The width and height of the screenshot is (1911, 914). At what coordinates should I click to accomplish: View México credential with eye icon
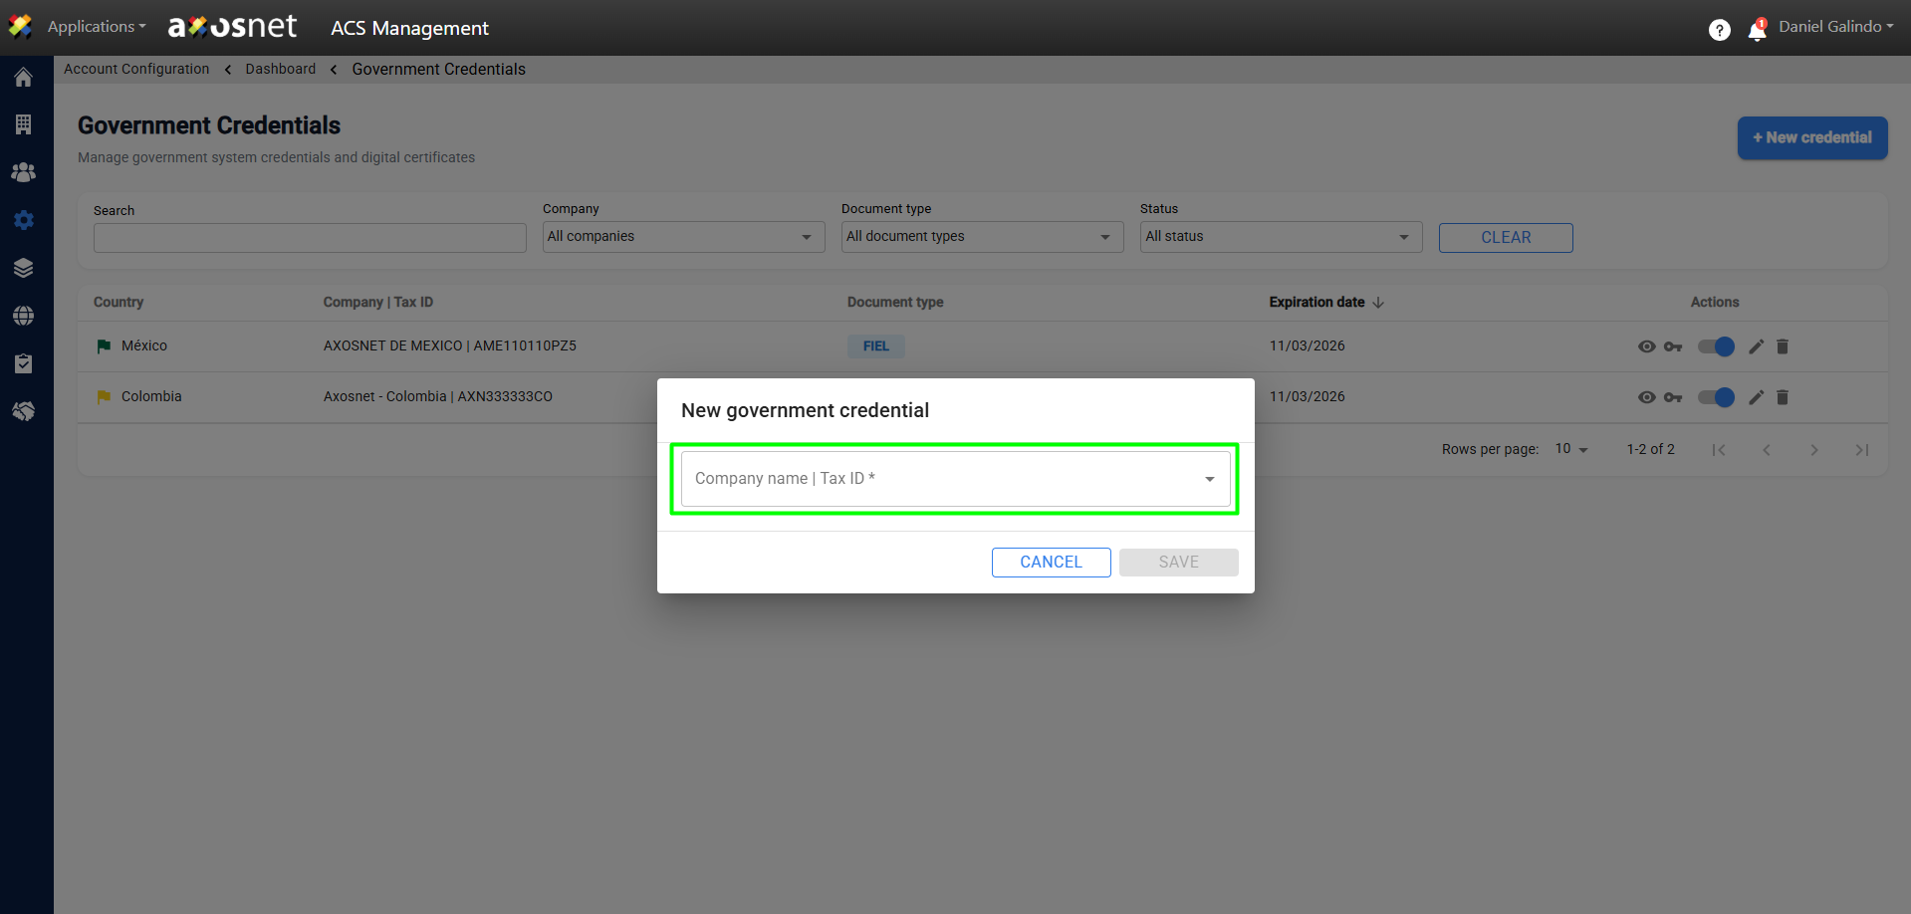pyautogui.click(x=1646, y=346)
